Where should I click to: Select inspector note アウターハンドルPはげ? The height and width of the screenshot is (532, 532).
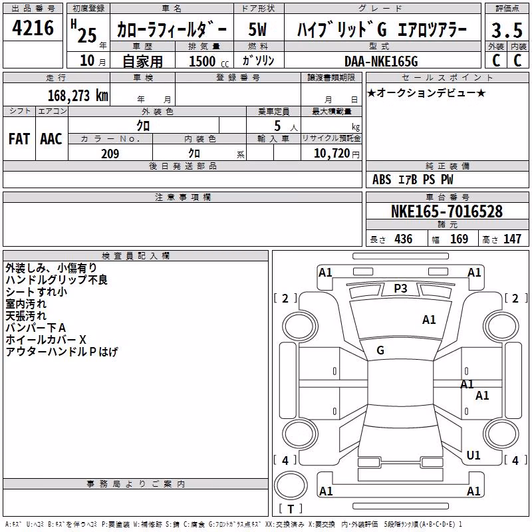pyautogui.click(x=62, y=352)
